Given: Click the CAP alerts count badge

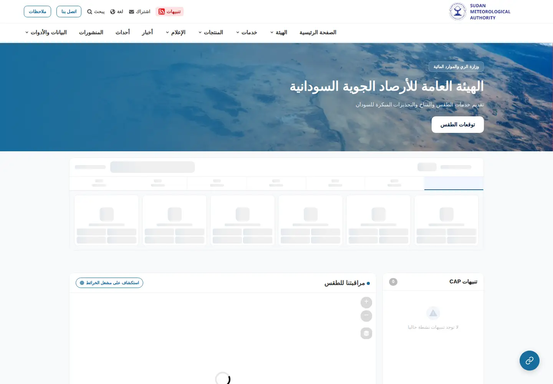Looking at the screenshot, I should click(393, 282).
